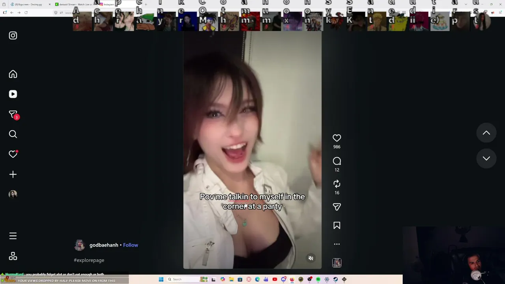
Task: Open the reel audio thumbnail
Action: pos(337,263)
